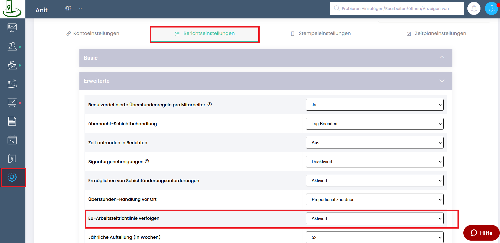Click the red Hilfe chat button
The image size is (500, 243).
tap(481, 233)
